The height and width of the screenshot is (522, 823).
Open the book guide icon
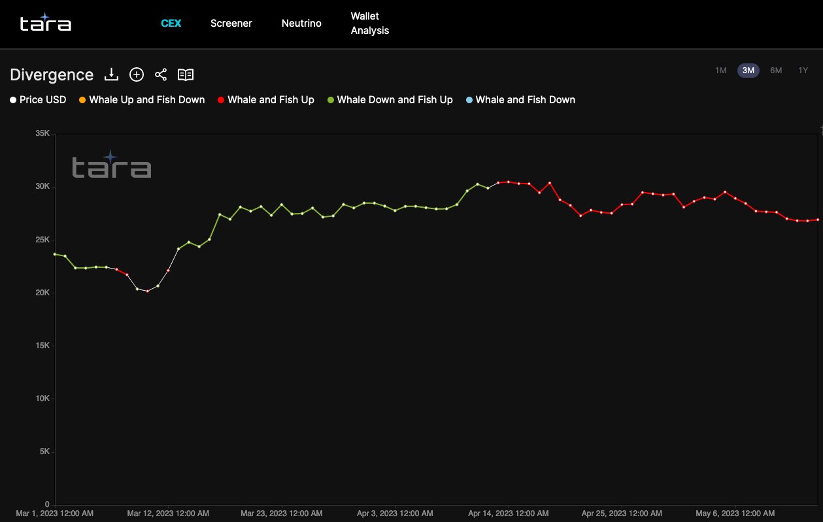tap(186, 74)
